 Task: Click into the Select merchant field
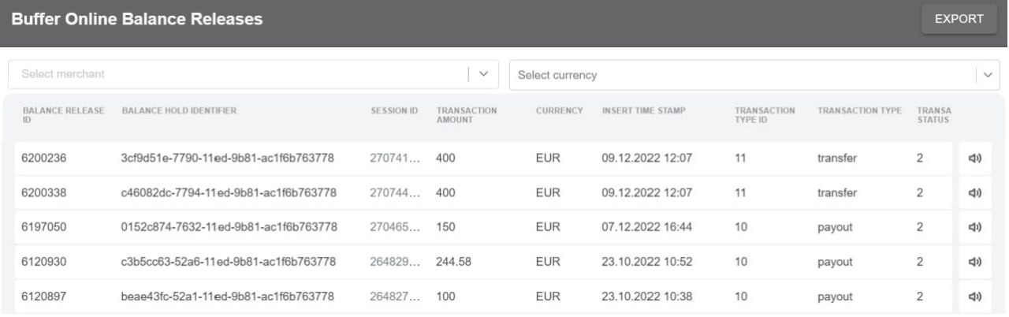click(x=236, y=74)
